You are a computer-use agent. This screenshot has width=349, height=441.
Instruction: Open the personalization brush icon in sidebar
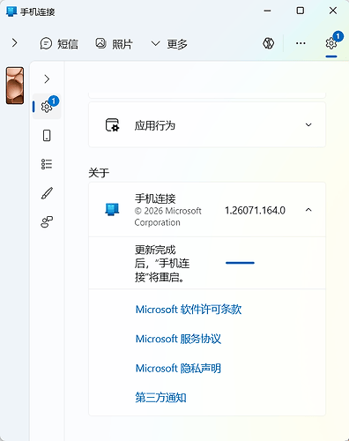coord(47,193)
